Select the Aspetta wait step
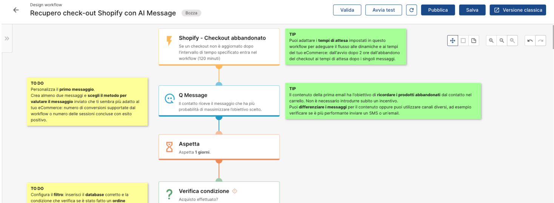 219,147
